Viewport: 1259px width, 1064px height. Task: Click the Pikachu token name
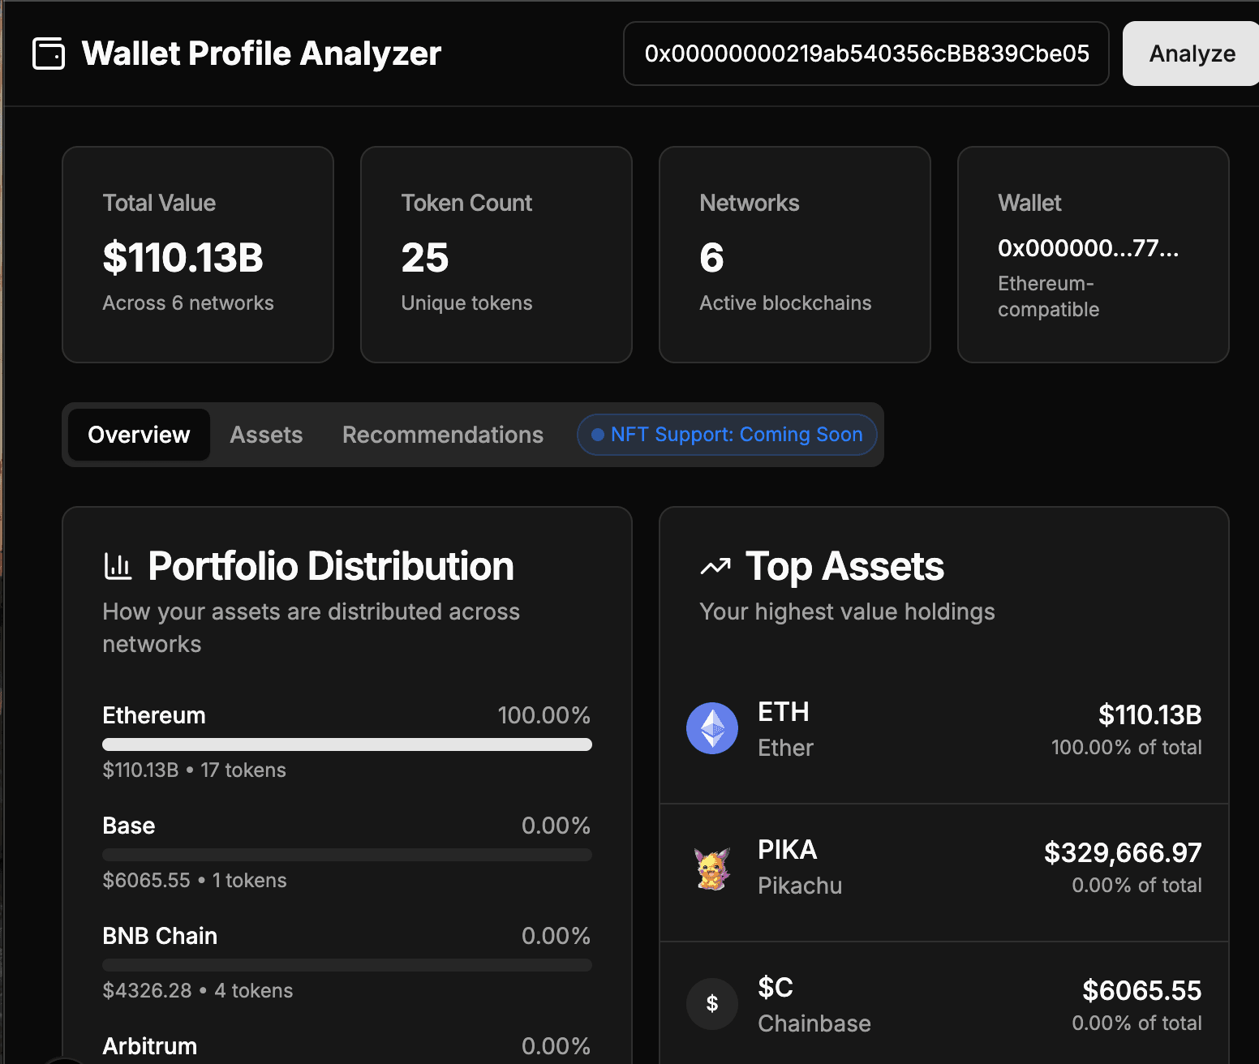point(800,886)
